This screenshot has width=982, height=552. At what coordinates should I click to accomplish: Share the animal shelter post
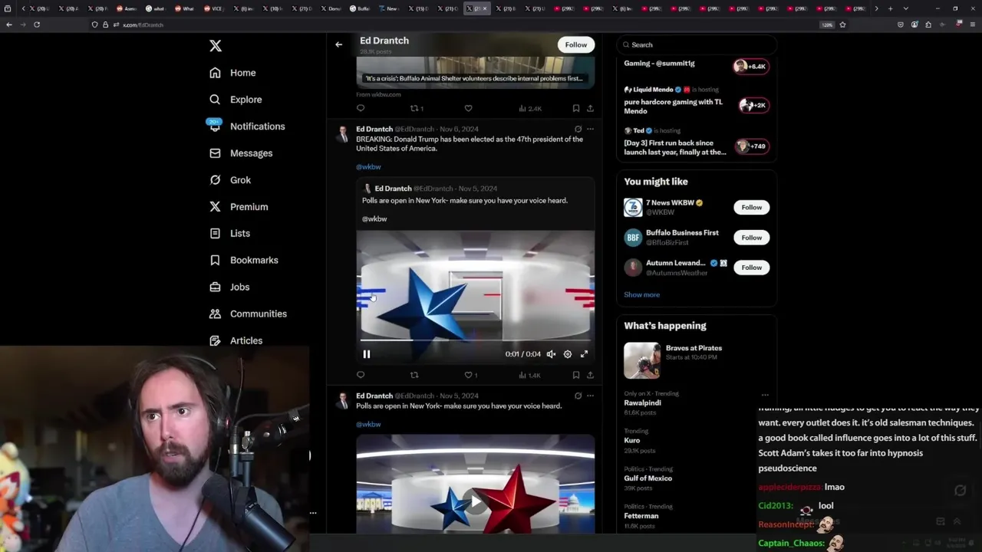coord(590,108)
